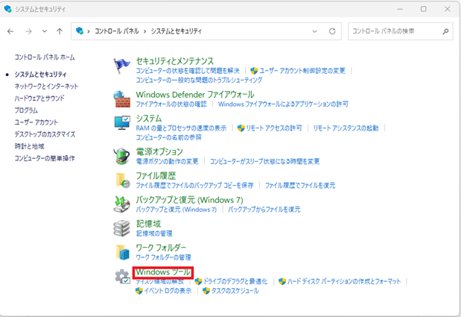
Task: Select ユーザー アカウント in sidebar
Action: [36, 122]
